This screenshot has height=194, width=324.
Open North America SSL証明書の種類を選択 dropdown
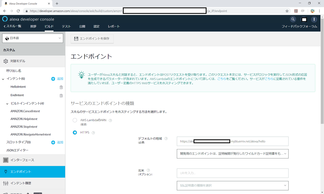point(233,185)
